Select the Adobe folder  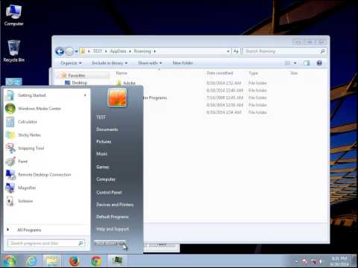pyautogui.click(x=129, y=83)
